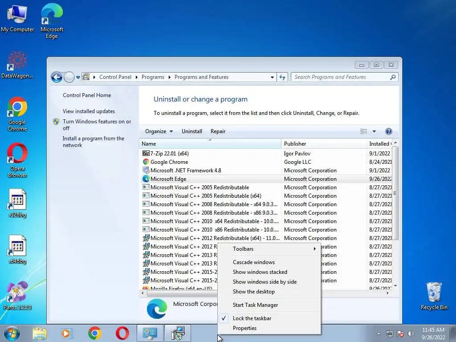Select x64dbg desktop shortcut
Screen dimensions: 456x342
click(17, 249)
